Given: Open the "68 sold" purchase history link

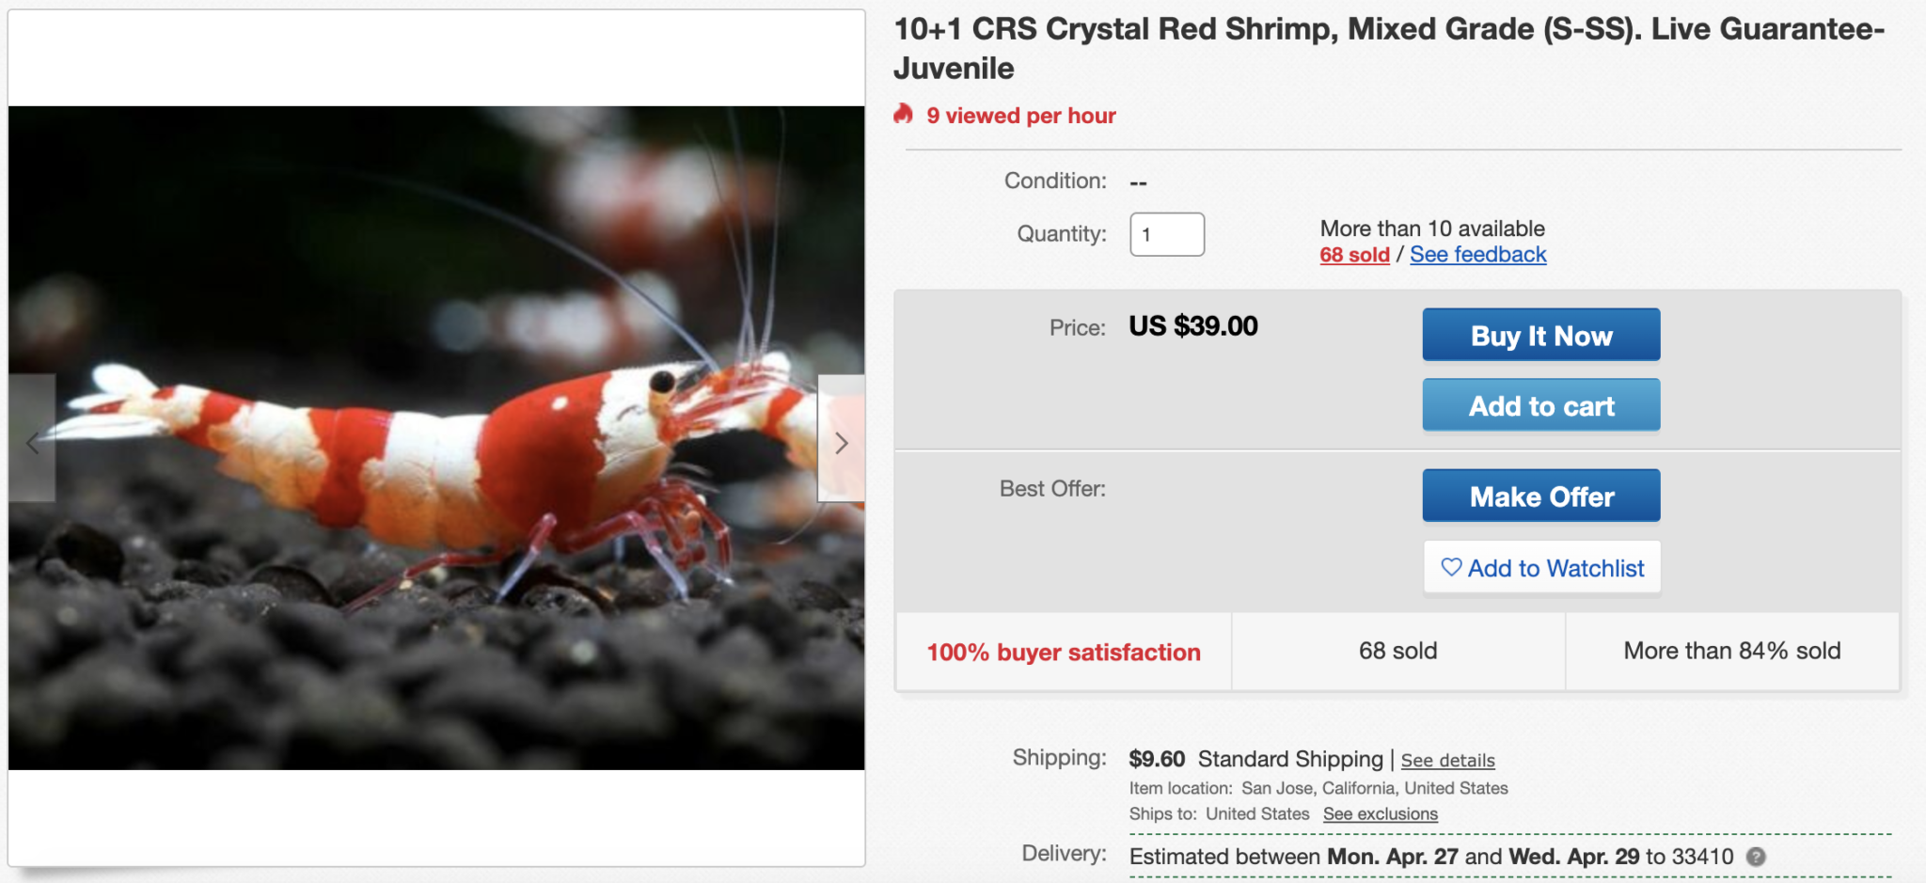Looking at the screenshot, I should pos(1354,254).
